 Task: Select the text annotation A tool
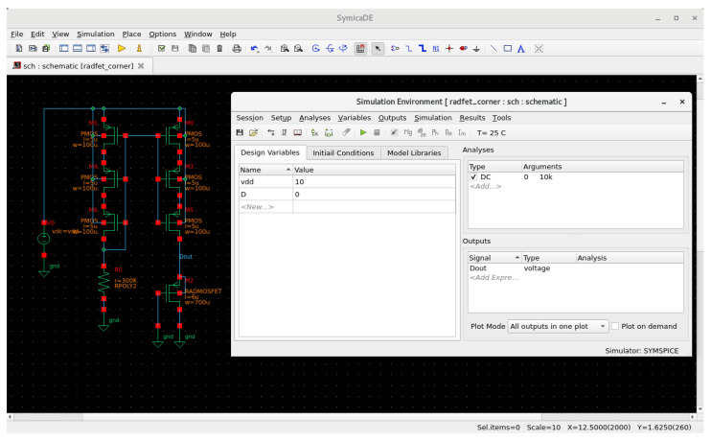[521, 49]
